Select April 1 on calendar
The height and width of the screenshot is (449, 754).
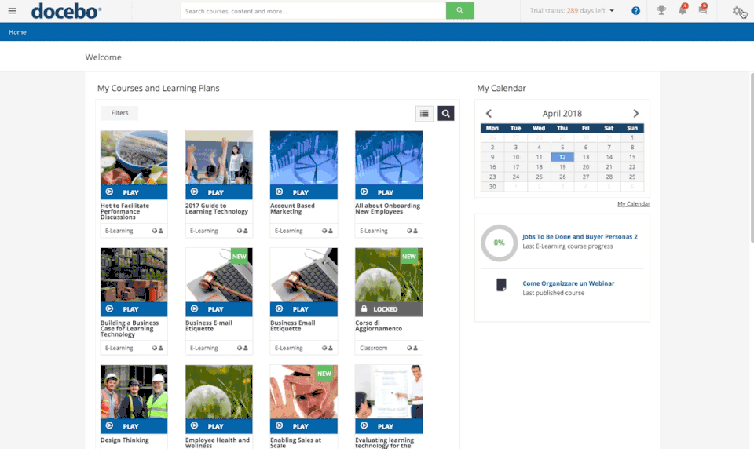pyautogui.click(x=631, y=137)
